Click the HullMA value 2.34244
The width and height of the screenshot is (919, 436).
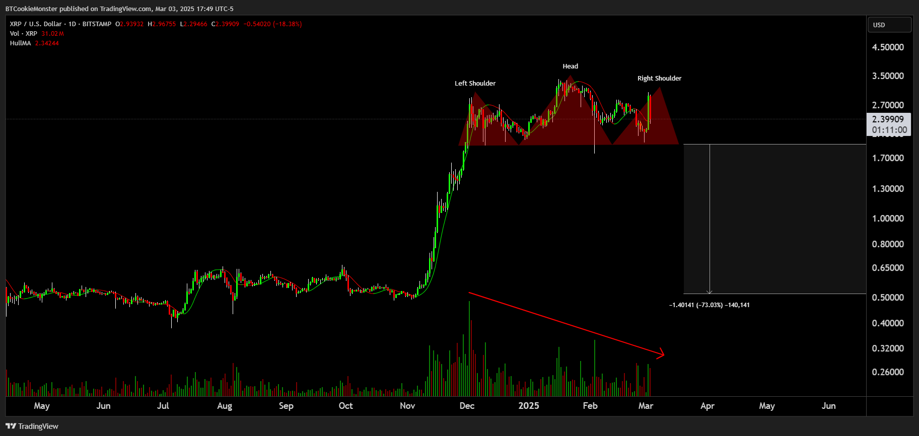click(x=47, y=43)
